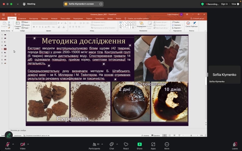Open the More options menu
The image size is (242, 151).
pyautogui.click(x=167, y=146)
